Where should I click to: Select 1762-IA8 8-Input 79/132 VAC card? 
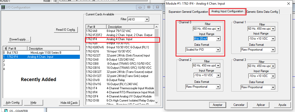[120, 31]
